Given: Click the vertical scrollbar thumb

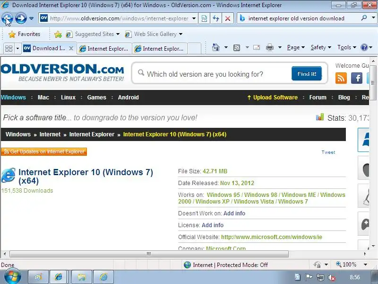Looking at the screenshot, I should coord(373,82).
